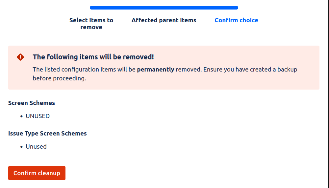This screenshot has width=329, height=188.
Task: Open the Affected parent items step
Action: (x=164, y=20)
